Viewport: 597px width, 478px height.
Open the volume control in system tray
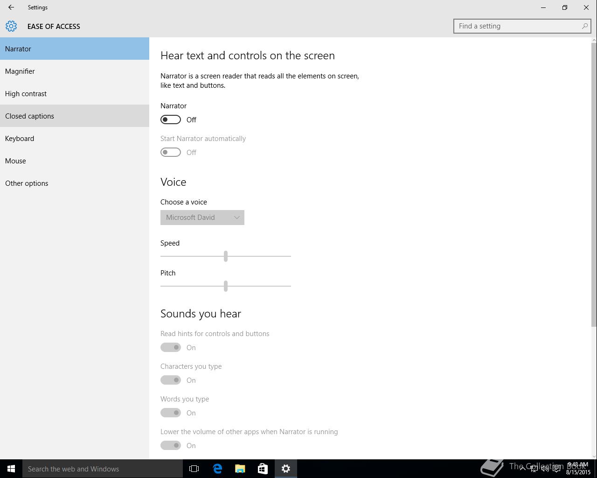coord(545,469)
